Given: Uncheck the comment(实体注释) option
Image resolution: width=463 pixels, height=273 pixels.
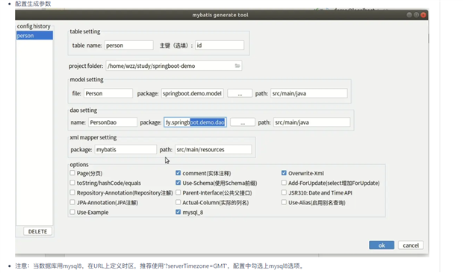Looking at the screenshot, I should click(178, 173).
